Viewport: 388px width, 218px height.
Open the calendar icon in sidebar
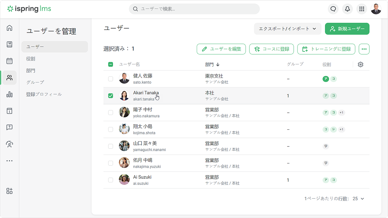pyautogui.click(x=9, y=61)
